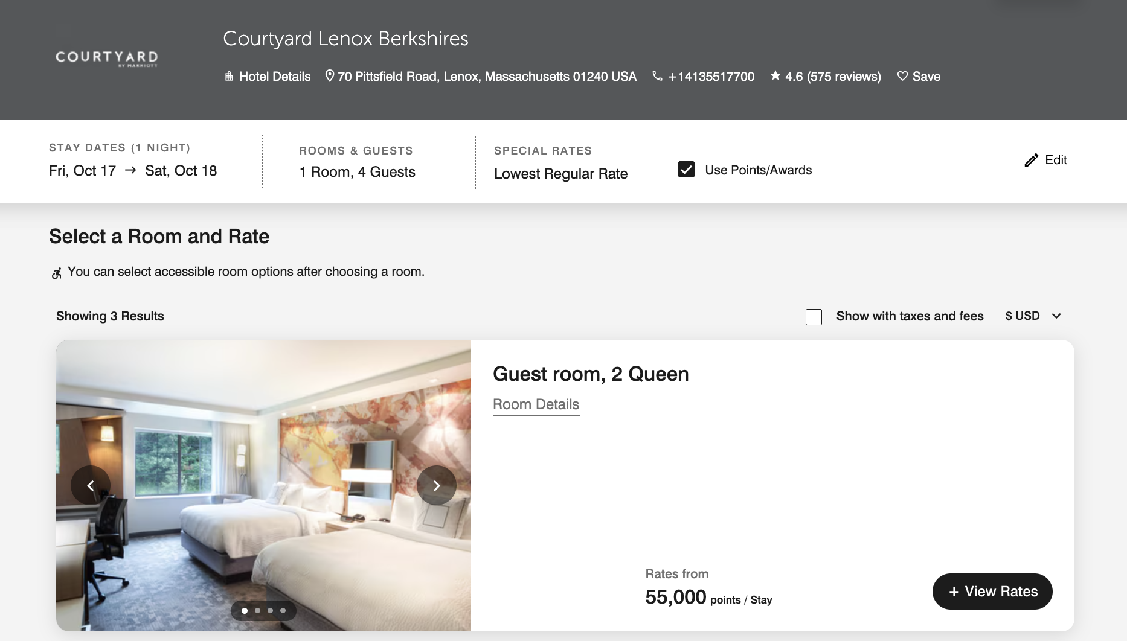Image resolution: width=1127 pixels, height=641 pixels.
Task: Click the pencil Edit icon
Action: [1032, 160]
